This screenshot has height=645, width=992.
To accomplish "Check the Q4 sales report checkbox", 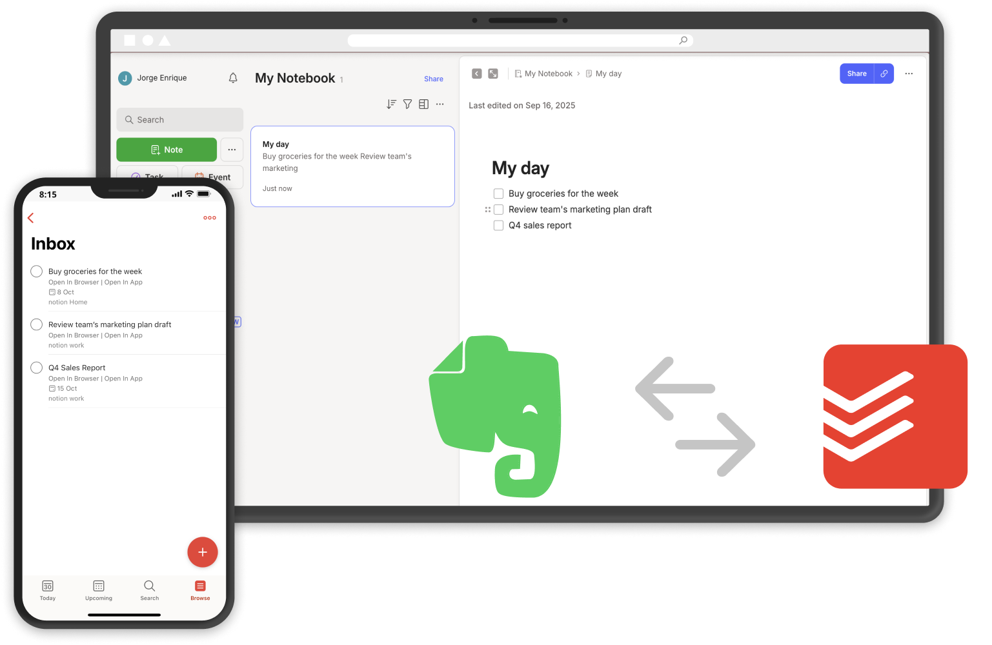I will tap(498, 225).
